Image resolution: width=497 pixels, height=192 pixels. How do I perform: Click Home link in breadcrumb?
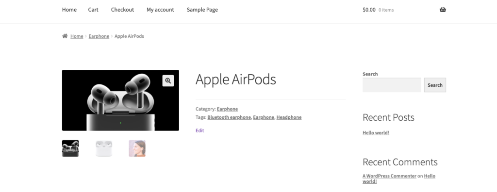coord(77,36)
